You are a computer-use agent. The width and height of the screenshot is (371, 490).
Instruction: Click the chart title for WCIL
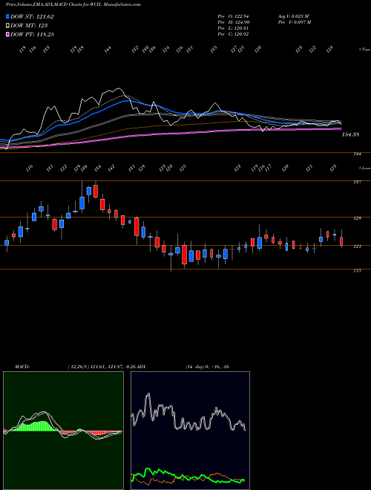[x=73, y=4]
